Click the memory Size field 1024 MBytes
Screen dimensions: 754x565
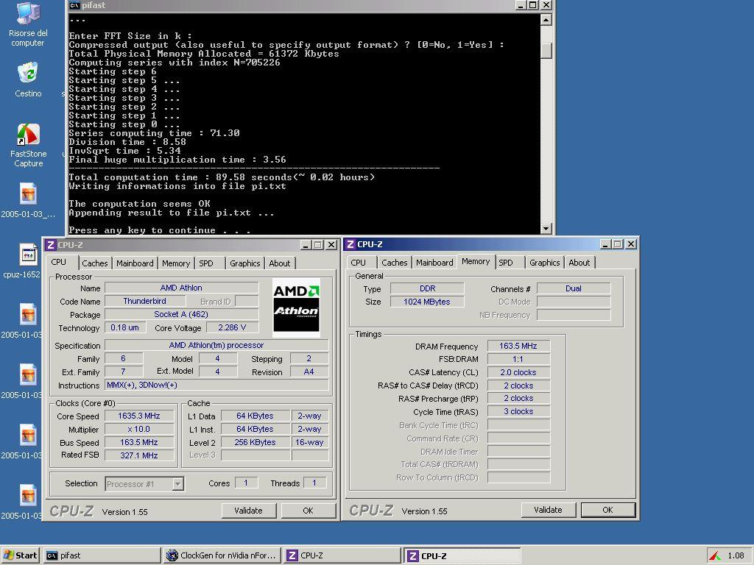(427, 302)
